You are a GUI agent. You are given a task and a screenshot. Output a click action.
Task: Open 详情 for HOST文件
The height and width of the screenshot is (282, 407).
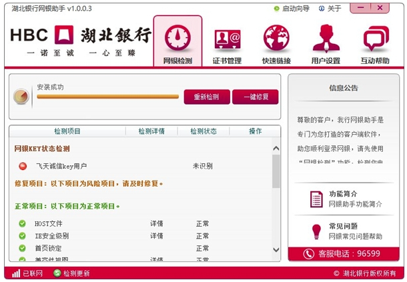(157, 223)
